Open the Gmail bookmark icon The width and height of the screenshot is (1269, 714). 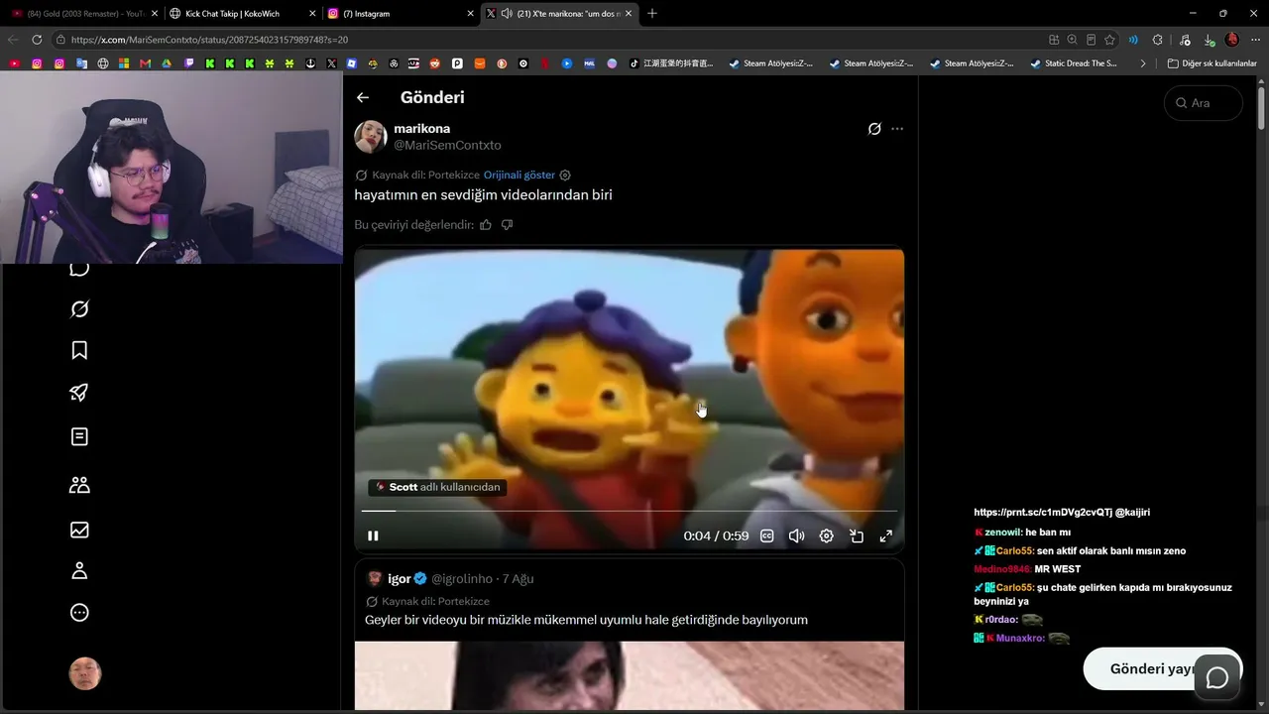pos(146,63)
